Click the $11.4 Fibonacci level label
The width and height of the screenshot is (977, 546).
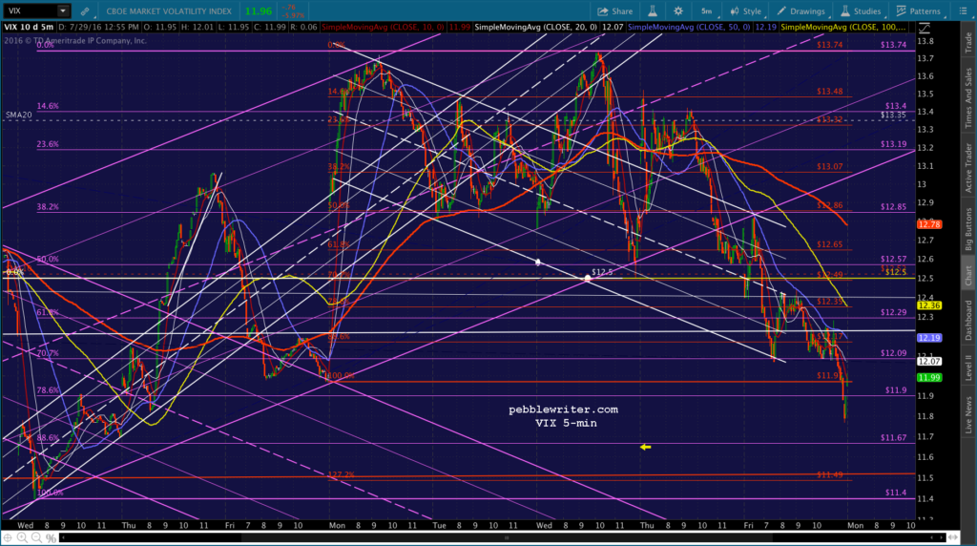tap(895, 493)
